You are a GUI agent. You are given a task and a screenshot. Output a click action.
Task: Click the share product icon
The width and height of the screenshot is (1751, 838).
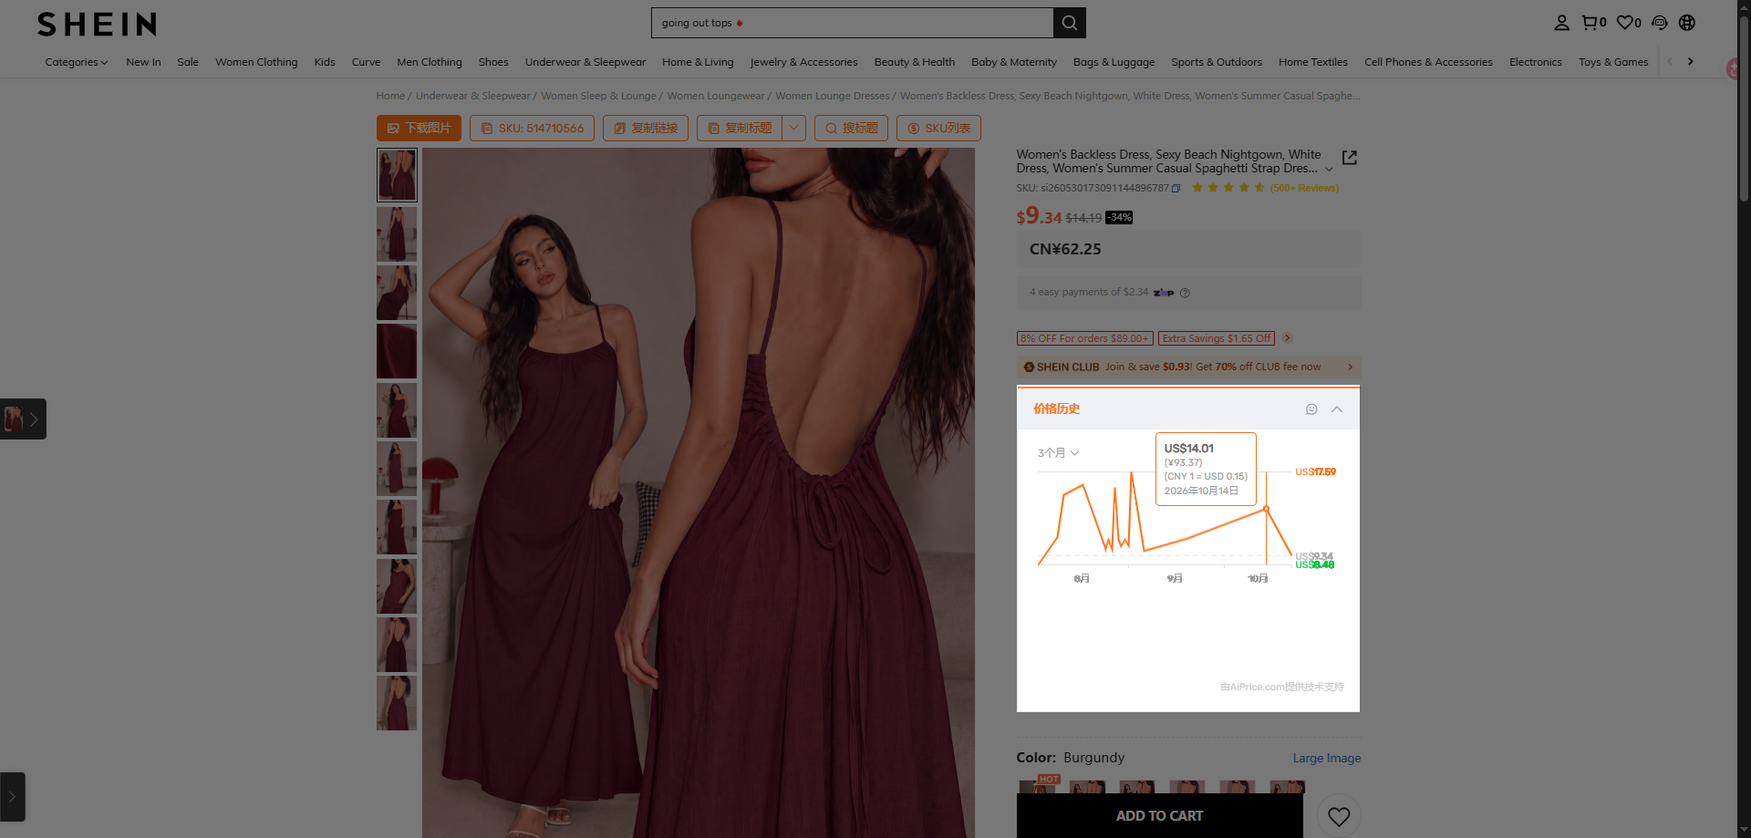point(1350,158)
